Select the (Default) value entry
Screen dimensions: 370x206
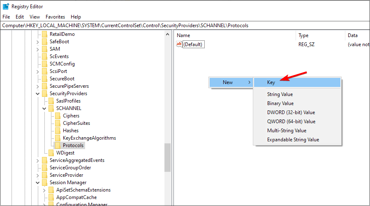194,44
